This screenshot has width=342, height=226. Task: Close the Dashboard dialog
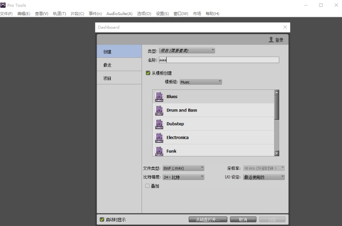[285, 27]
